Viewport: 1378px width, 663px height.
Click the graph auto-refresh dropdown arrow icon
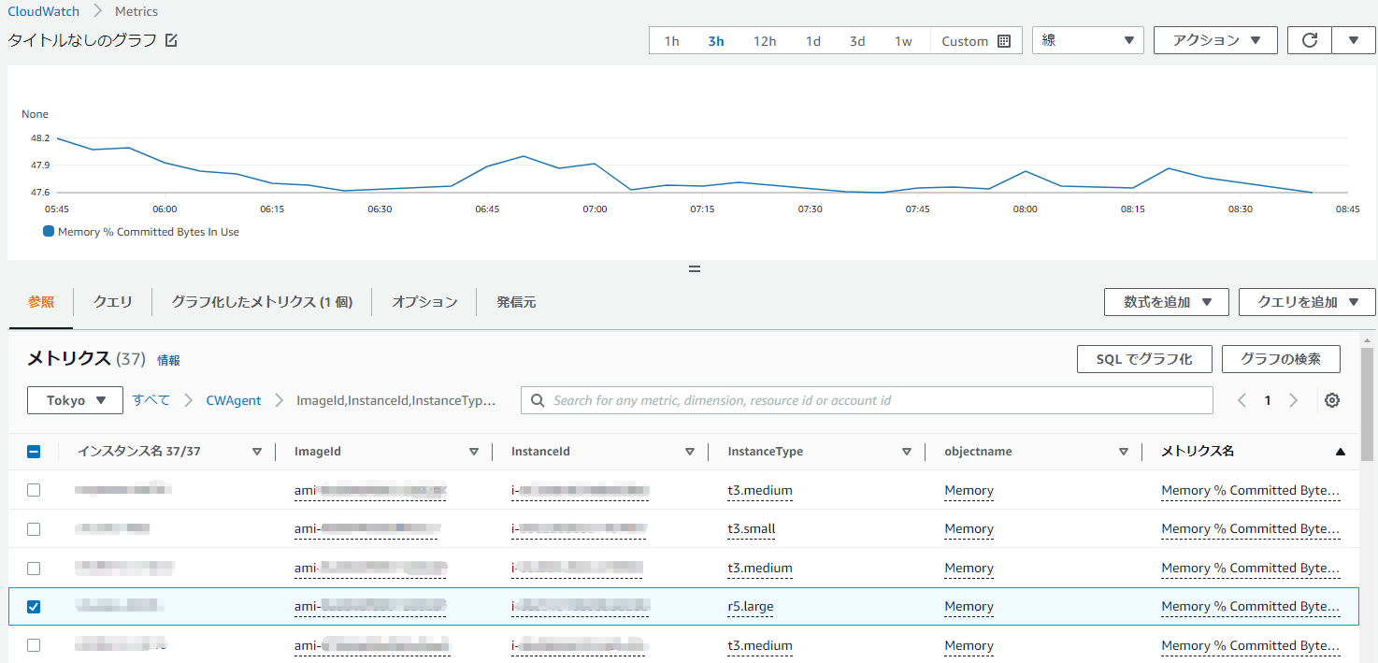1353,40
